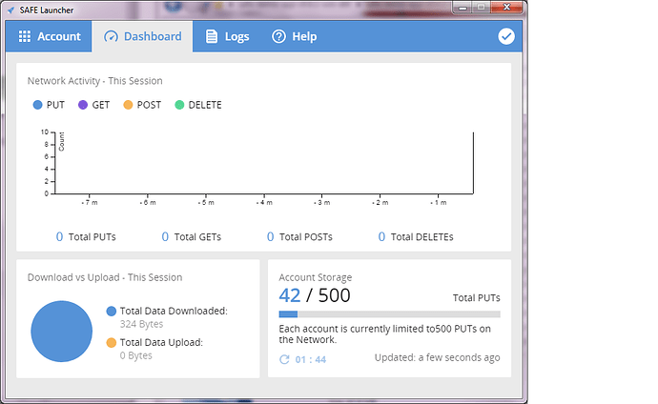
Task: Click the 42 / 500 storage value
Action: tap(315, 295)
